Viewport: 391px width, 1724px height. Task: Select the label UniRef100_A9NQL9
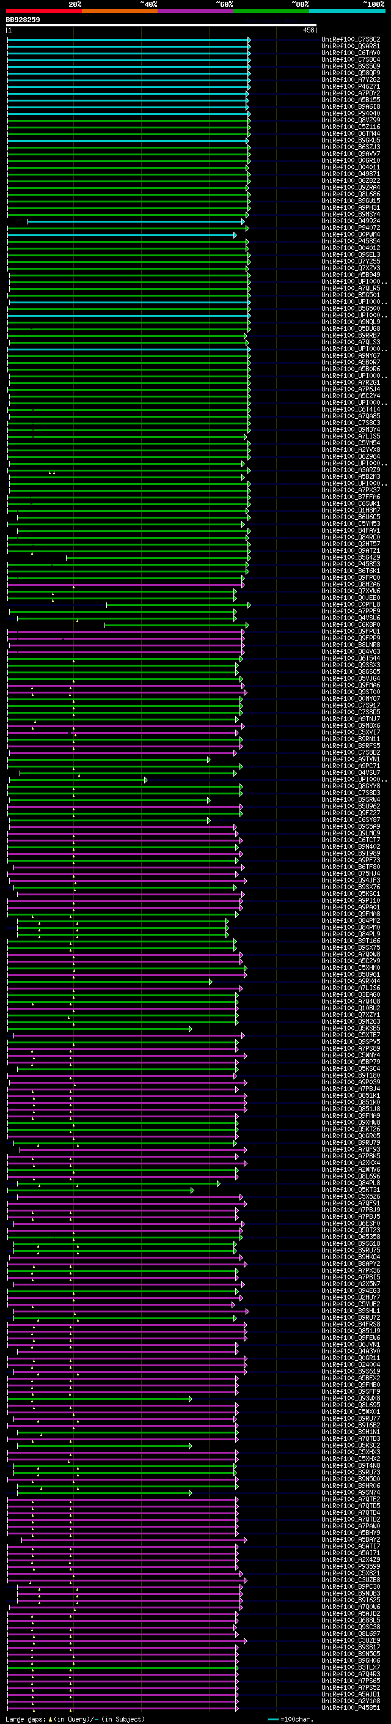tap(351, 322)
